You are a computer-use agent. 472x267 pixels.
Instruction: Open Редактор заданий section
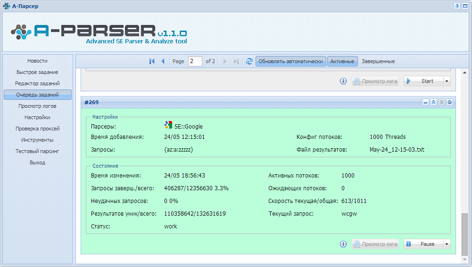tap(37, 83)
